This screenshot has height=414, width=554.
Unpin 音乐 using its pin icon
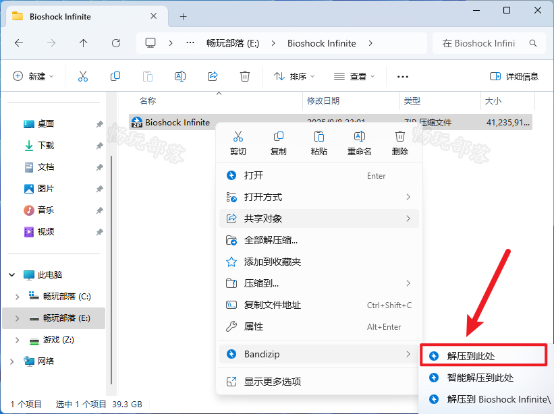pyautogui.click(x=99, y=210)
